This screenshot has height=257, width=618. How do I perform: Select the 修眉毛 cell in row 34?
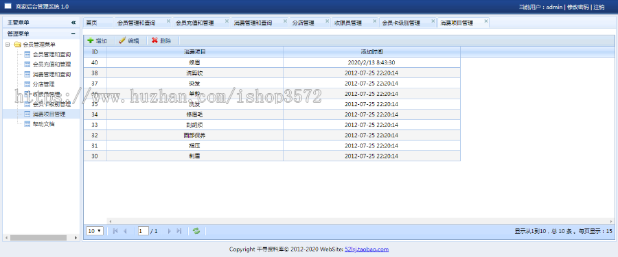[195, 114]
